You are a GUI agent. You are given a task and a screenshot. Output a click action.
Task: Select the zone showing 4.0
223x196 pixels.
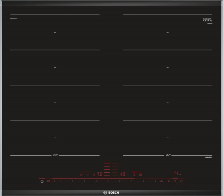122,174
